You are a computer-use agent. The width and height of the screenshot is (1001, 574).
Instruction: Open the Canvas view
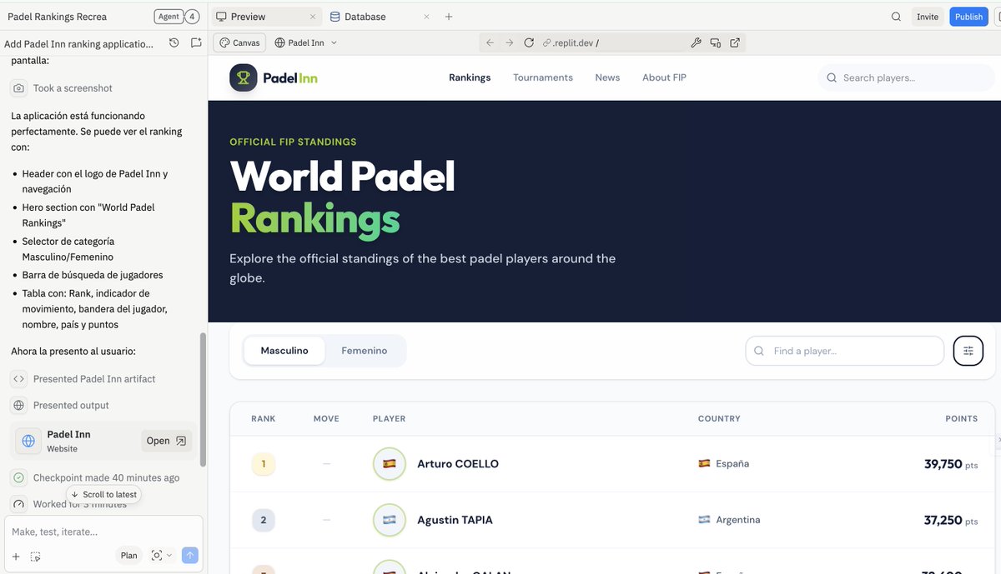pyautogui.click(x=239, y=42)
